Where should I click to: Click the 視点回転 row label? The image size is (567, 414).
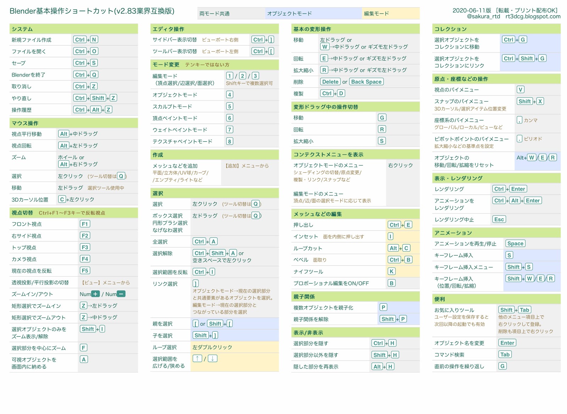click(22, 146)
